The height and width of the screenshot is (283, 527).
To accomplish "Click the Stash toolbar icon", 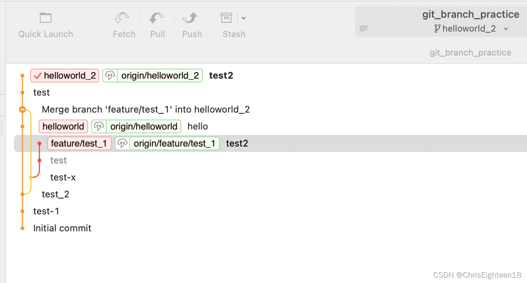I will tap(226, 18).
